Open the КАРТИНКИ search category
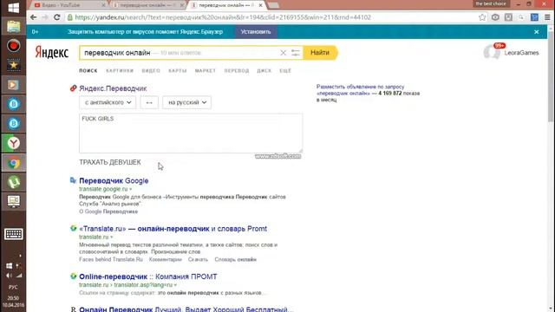This screenshot has height=312, width=555. click(x=120, y=71)
